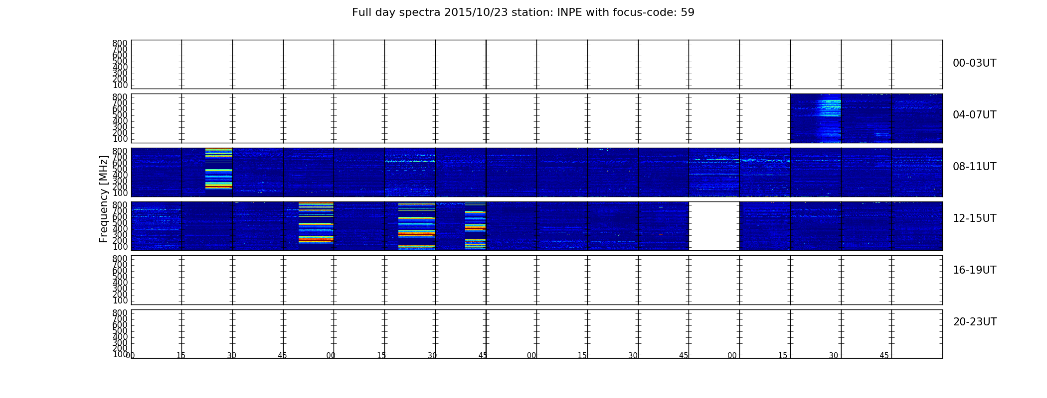The image size is (1047, 398).
Task: Click the 800 tick label of the 12-15UT panel
Action: [x=120, y=205]
